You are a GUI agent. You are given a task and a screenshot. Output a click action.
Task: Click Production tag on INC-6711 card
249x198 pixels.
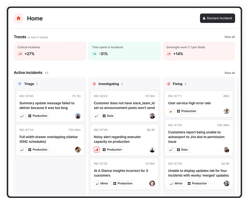tap(186, 111)
